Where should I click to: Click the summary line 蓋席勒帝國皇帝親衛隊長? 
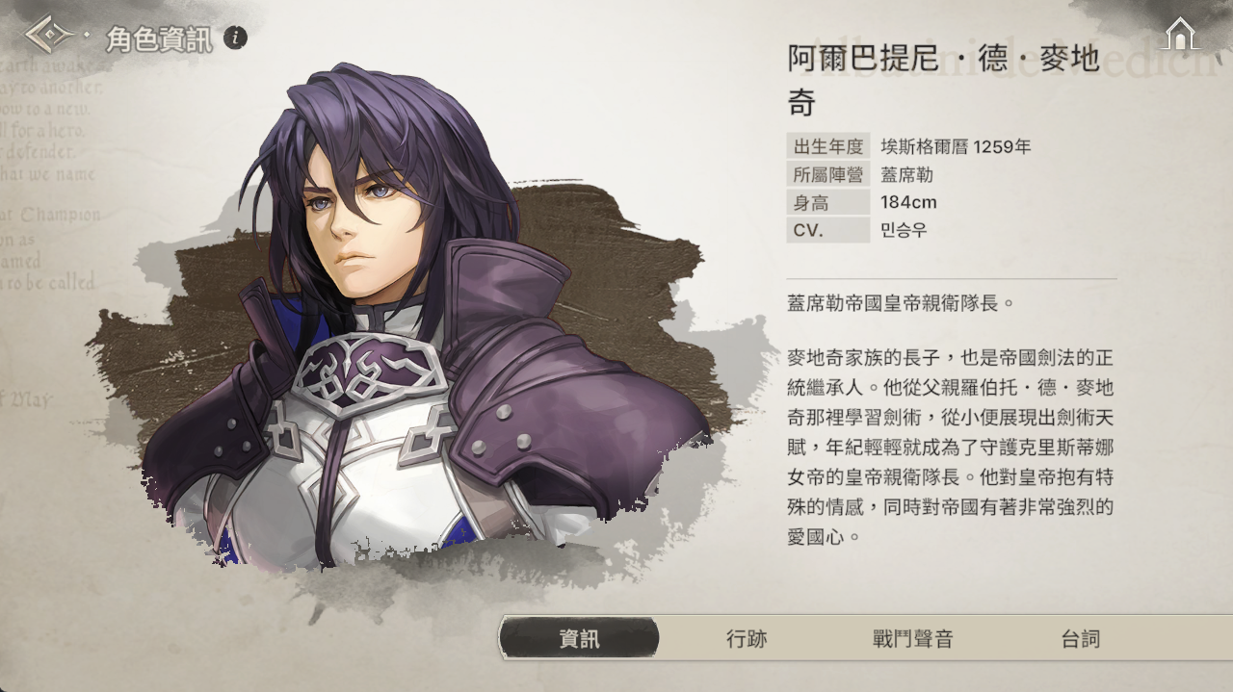click(901, 303)
